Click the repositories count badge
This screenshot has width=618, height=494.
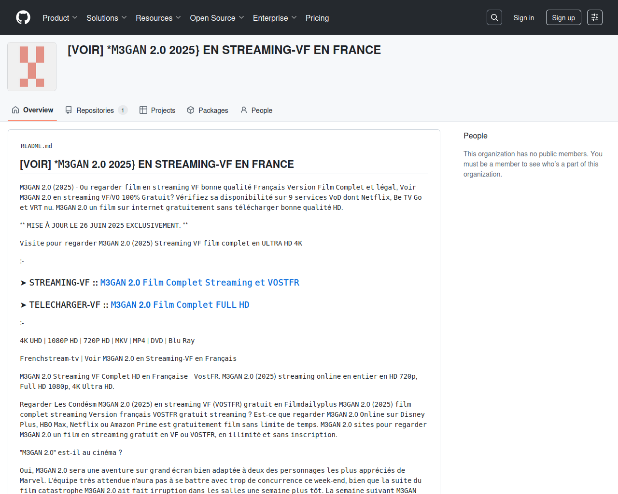coord(123,110)
